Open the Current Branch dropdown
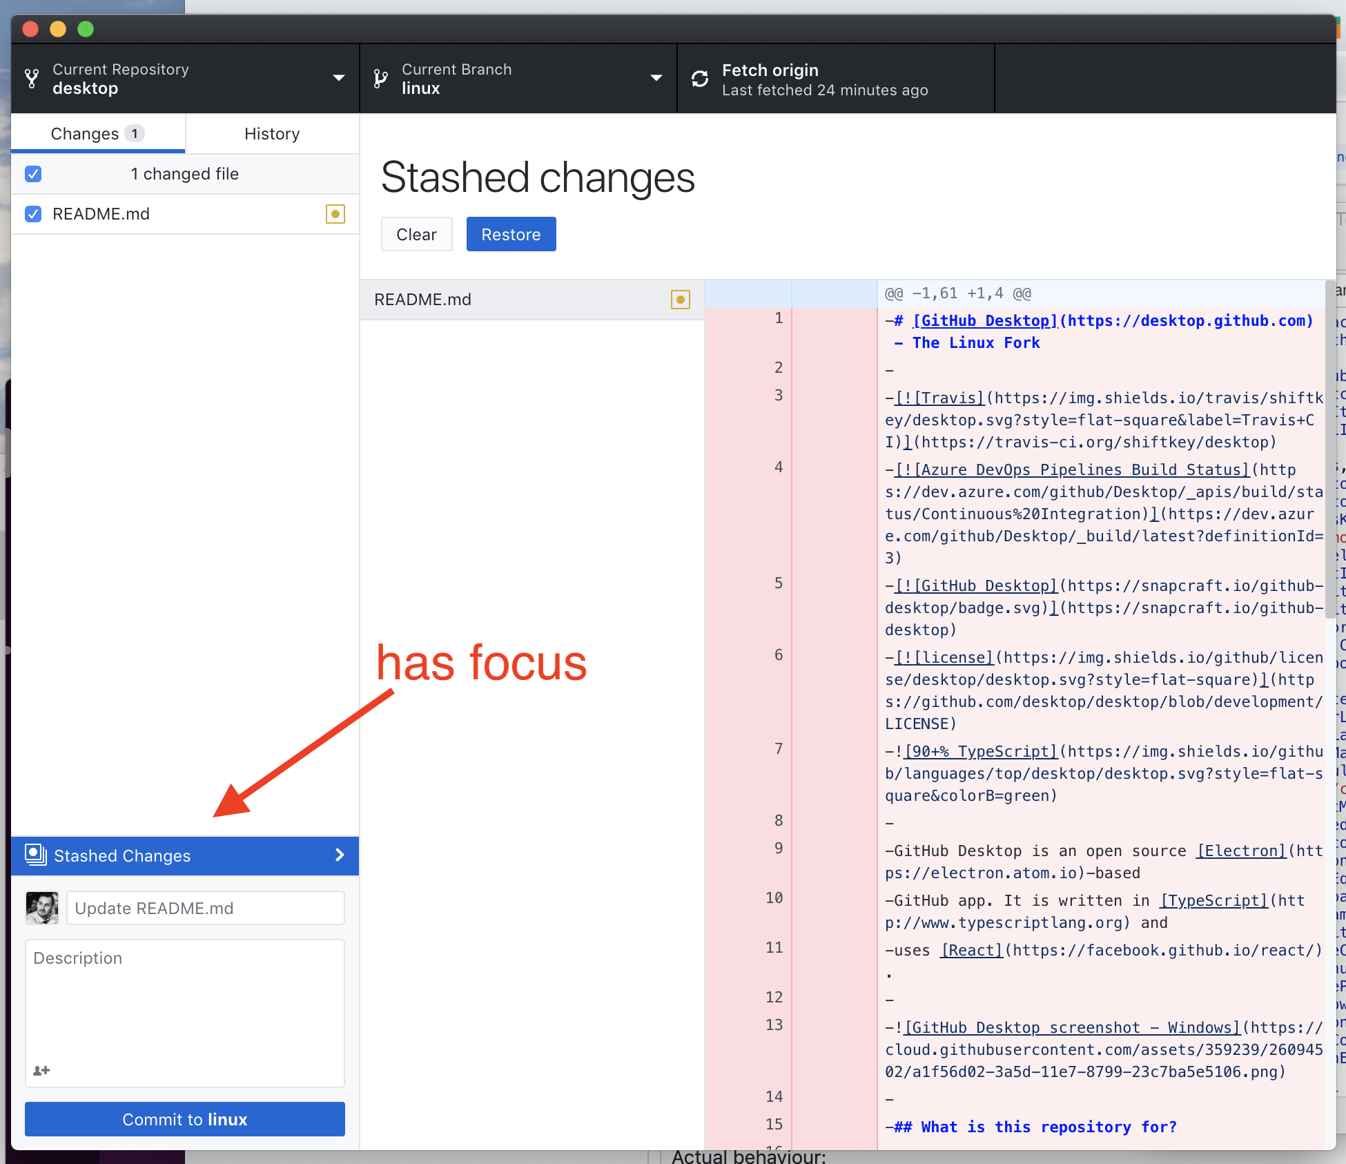 pos(655,78)
